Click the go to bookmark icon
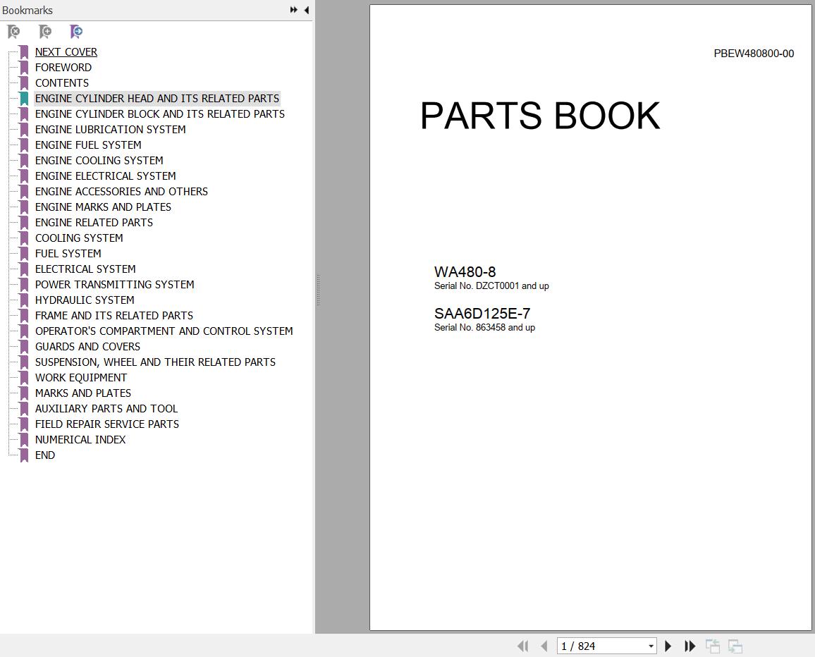 tap(76, 32)
